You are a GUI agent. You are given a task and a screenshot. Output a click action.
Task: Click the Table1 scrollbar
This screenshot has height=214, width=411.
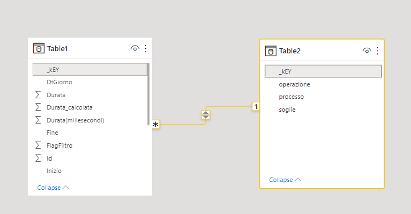(x=149, y=94)
